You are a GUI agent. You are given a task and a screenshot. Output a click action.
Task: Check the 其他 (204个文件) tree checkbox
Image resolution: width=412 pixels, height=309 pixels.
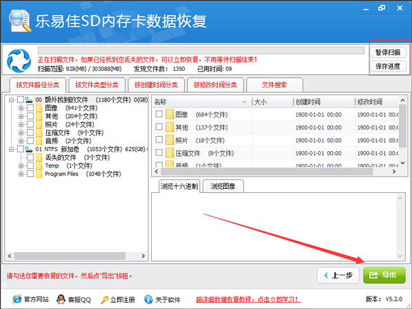coord(30,116)
